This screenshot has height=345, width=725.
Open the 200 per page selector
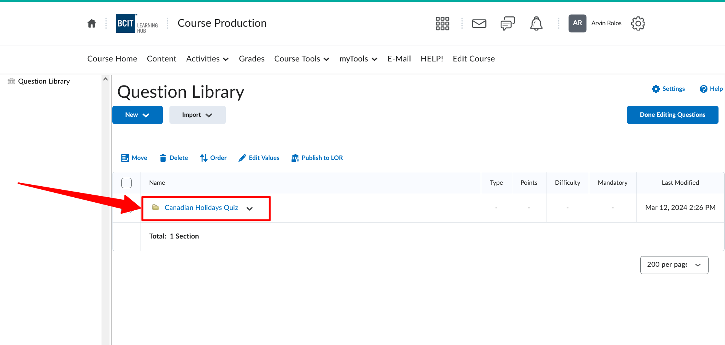coord(674,265)
